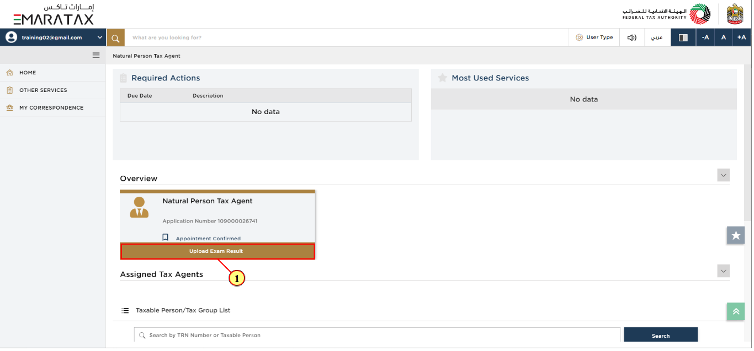Viewport: 754px width, 351px height.
Task: Click the Appointment Confirmed status text
Action: (208, 239)
